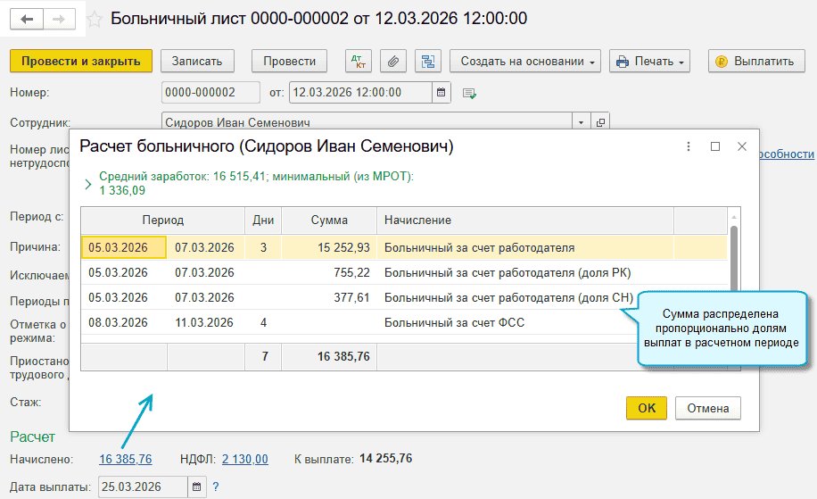The image size is (817, 499).
Task: Click the Провести и закрыть button
Action: tap(81, 62)
